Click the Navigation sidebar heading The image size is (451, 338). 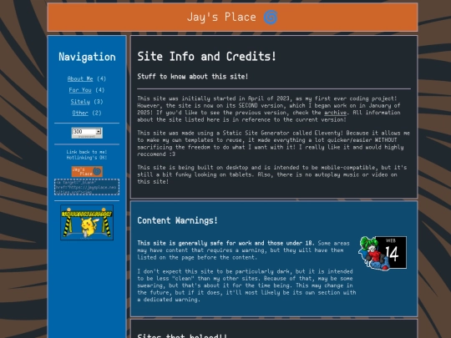coord(87,57)
